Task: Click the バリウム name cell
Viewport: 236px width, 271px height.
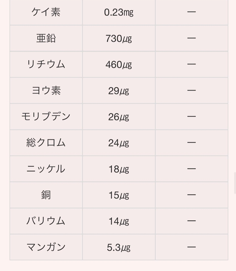Action: (x=46, y=221)
